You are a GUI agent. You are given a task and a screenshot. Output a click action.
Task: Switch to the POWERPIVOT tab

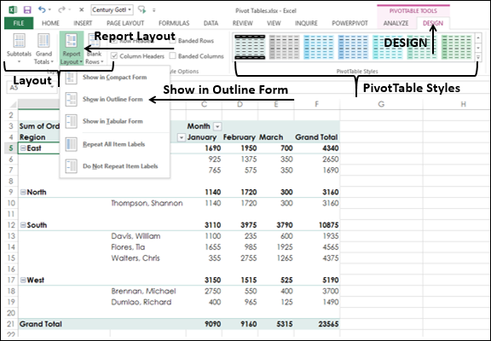pos(349,23)
